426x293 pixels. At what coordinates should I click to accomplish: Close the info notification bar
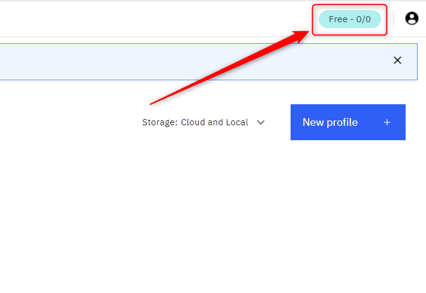(x=397, y=60)
